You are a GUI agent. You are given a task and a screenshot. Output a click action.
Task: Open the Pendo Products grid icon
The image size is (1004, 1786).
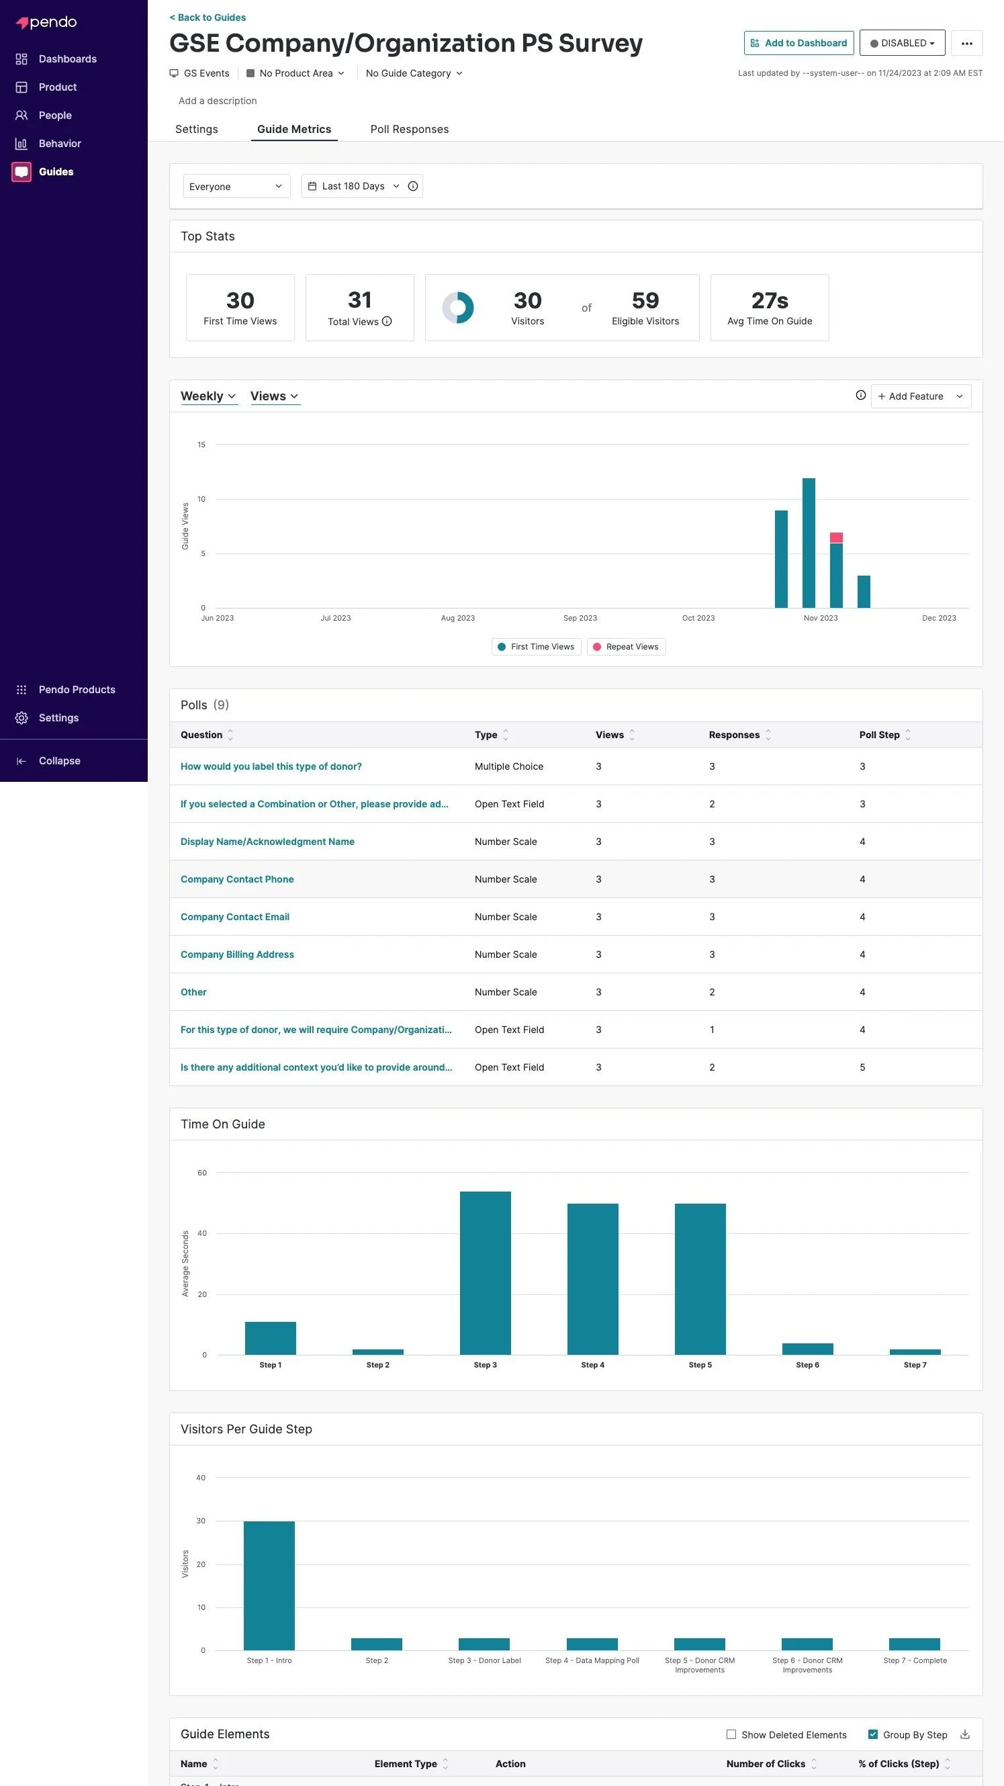[x=21, y=690]
